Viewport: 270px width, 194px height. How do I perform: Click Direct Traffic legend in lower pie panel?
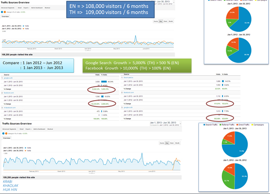click(x=243, y=125)
